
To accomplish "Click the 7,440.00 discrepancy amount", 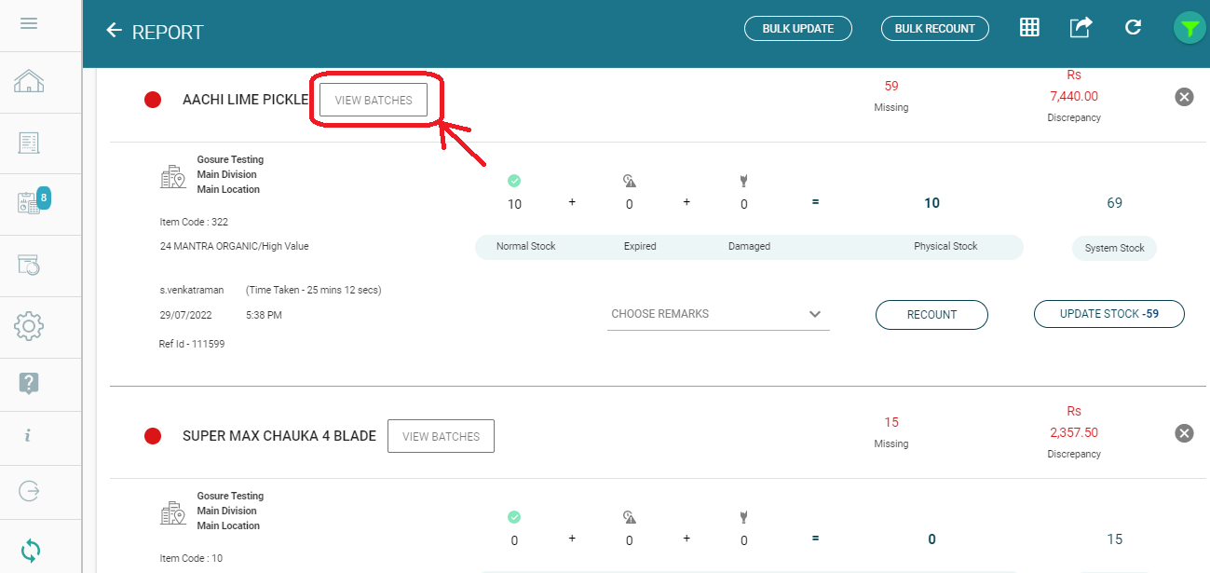I will (1074, 96).
